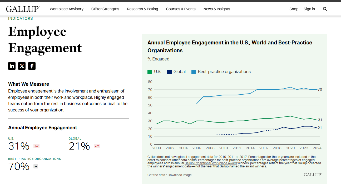Open the Workplace Advisory menu
Viewport: 341px width, 195px height.
coord(66,9)
